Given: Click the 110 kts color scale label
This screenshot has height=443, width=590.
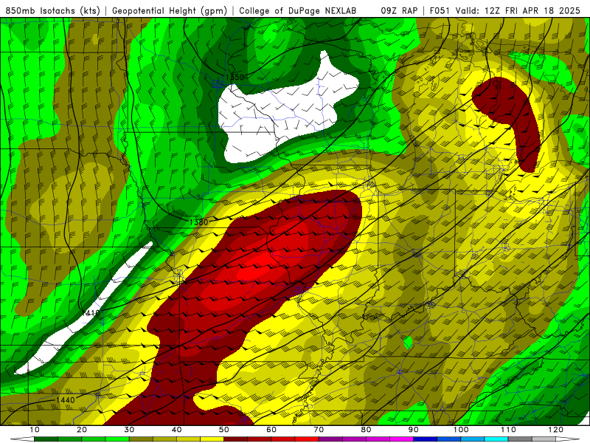Looking at the screenshot, I should (x=508, y=430).
